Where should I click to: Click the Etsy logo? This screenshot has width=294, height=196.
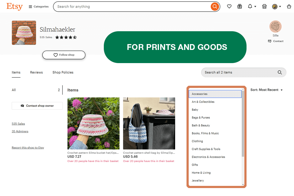tap(14, 6)
